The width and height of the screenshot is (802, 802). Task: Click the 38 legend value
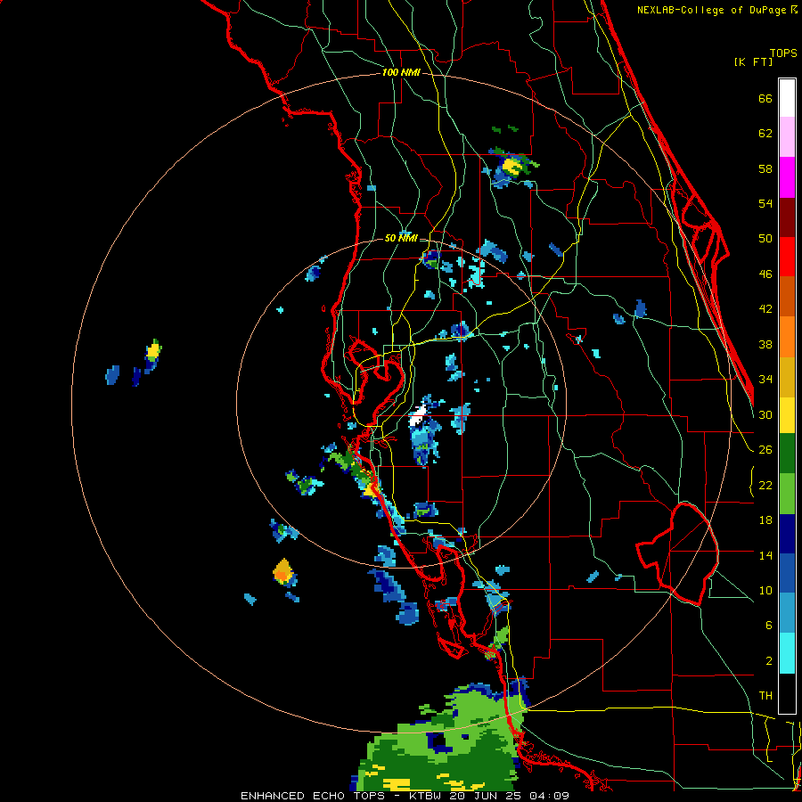click(765, 344)
